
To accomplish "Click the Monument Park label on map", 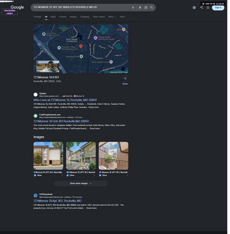I will pyautogui.click(x=64, y=29).
